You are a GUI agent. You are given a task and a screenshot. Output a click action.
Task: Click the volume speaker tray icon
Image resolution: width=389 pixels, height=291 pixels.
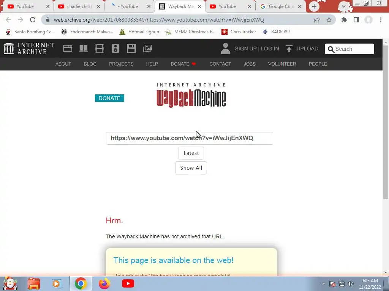click(350, 284)
